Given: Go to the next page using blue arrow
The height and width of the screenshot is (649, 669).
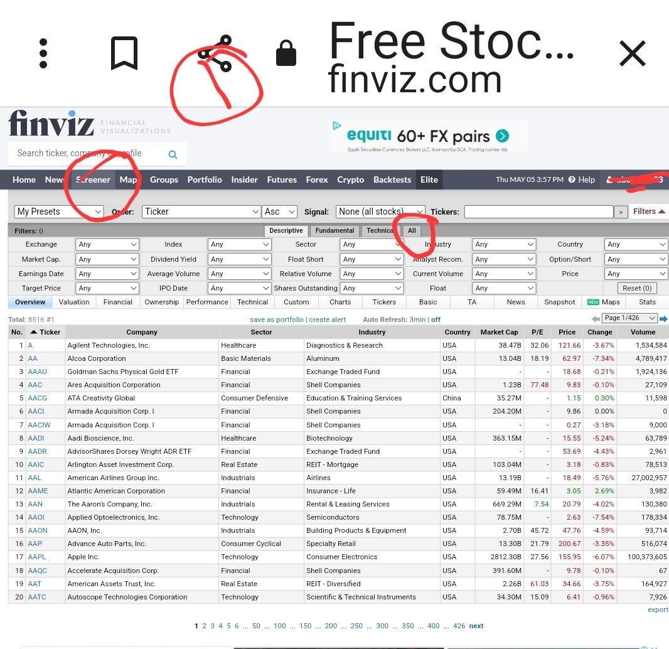Looking at the screenshot, I should tap(663, 318).
